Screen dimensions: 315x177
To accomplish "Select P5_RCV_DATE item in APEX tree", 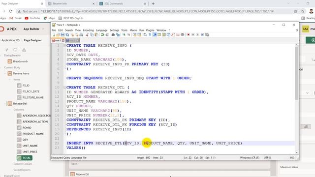I will (x=31, y=91).
